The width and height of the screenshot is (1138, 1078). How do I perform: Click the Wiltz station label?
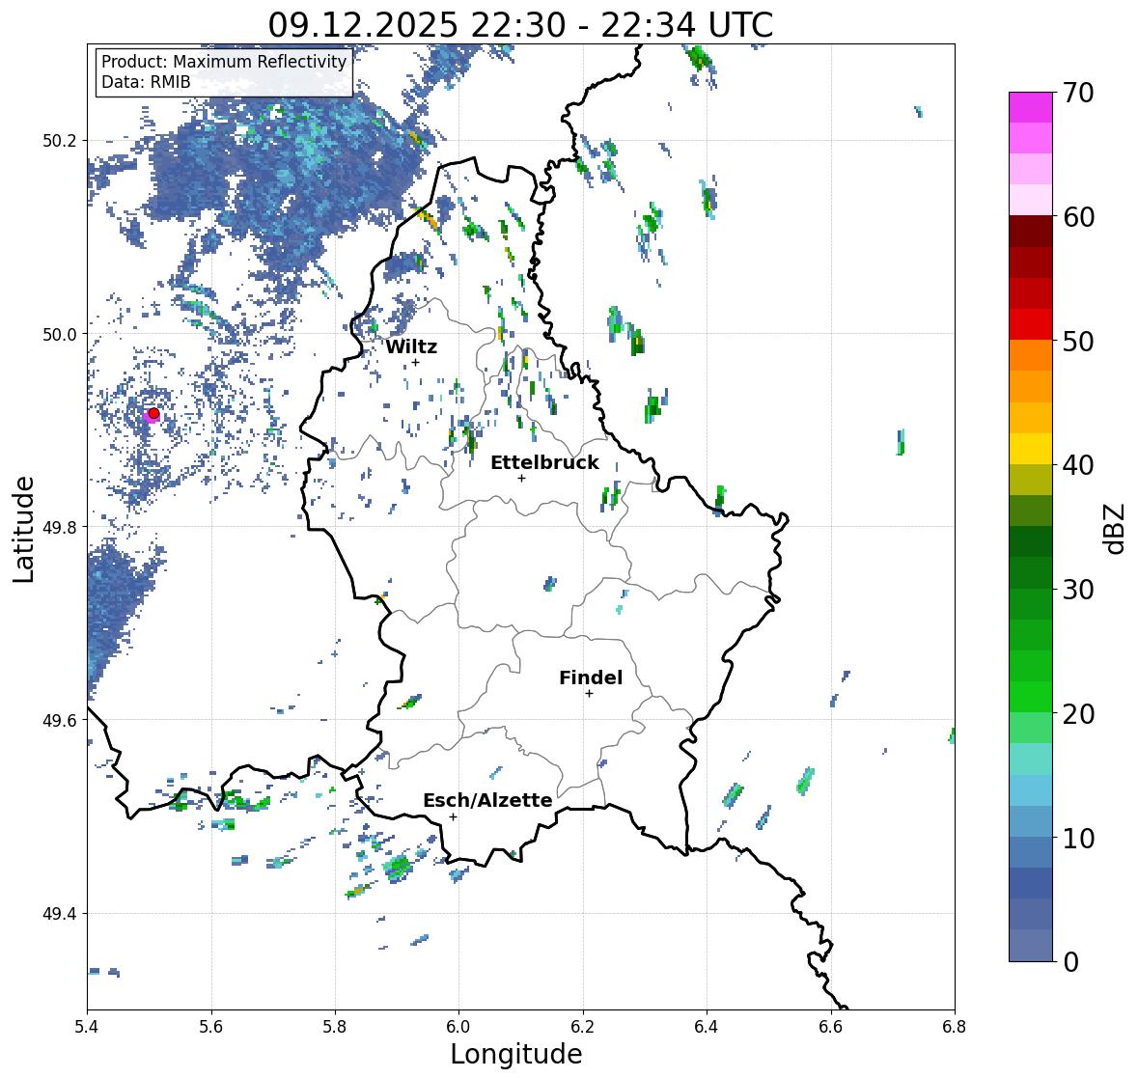click(x=411, y=346)
